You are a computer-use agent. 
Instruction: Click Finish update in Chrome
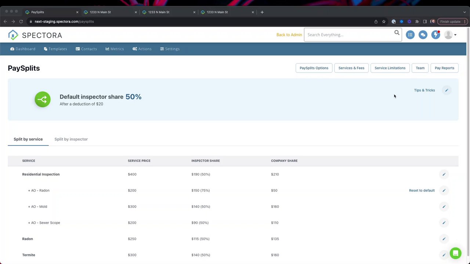click(x=450, y=22)
